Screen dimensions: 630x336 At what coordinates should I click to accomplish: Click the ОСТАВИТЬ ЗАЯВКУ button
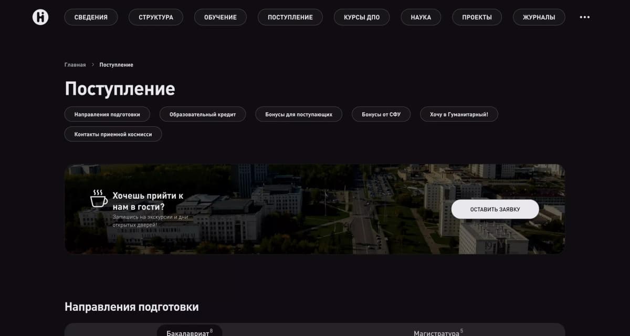(495, 209)
